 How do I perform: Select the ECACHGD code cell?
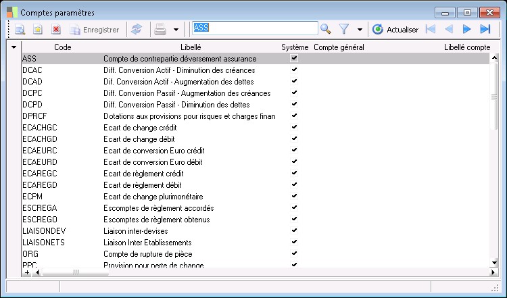coord(62,139)
